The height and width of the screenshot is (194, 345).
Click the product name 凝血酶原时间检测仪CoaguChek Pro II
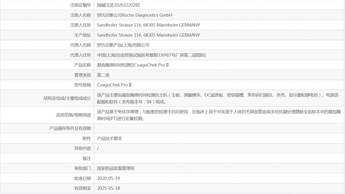(133, 65)
